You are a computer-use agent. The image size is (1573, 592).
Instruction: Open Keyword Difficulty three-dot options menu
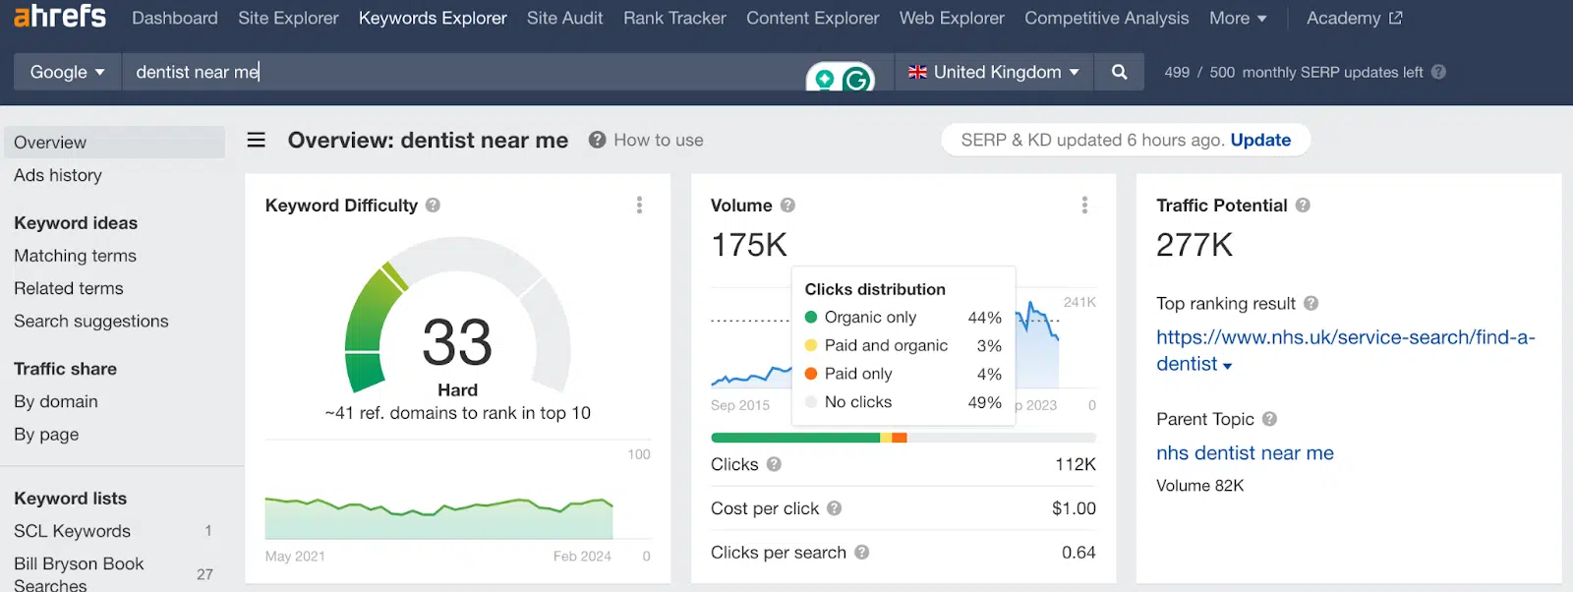639,205
